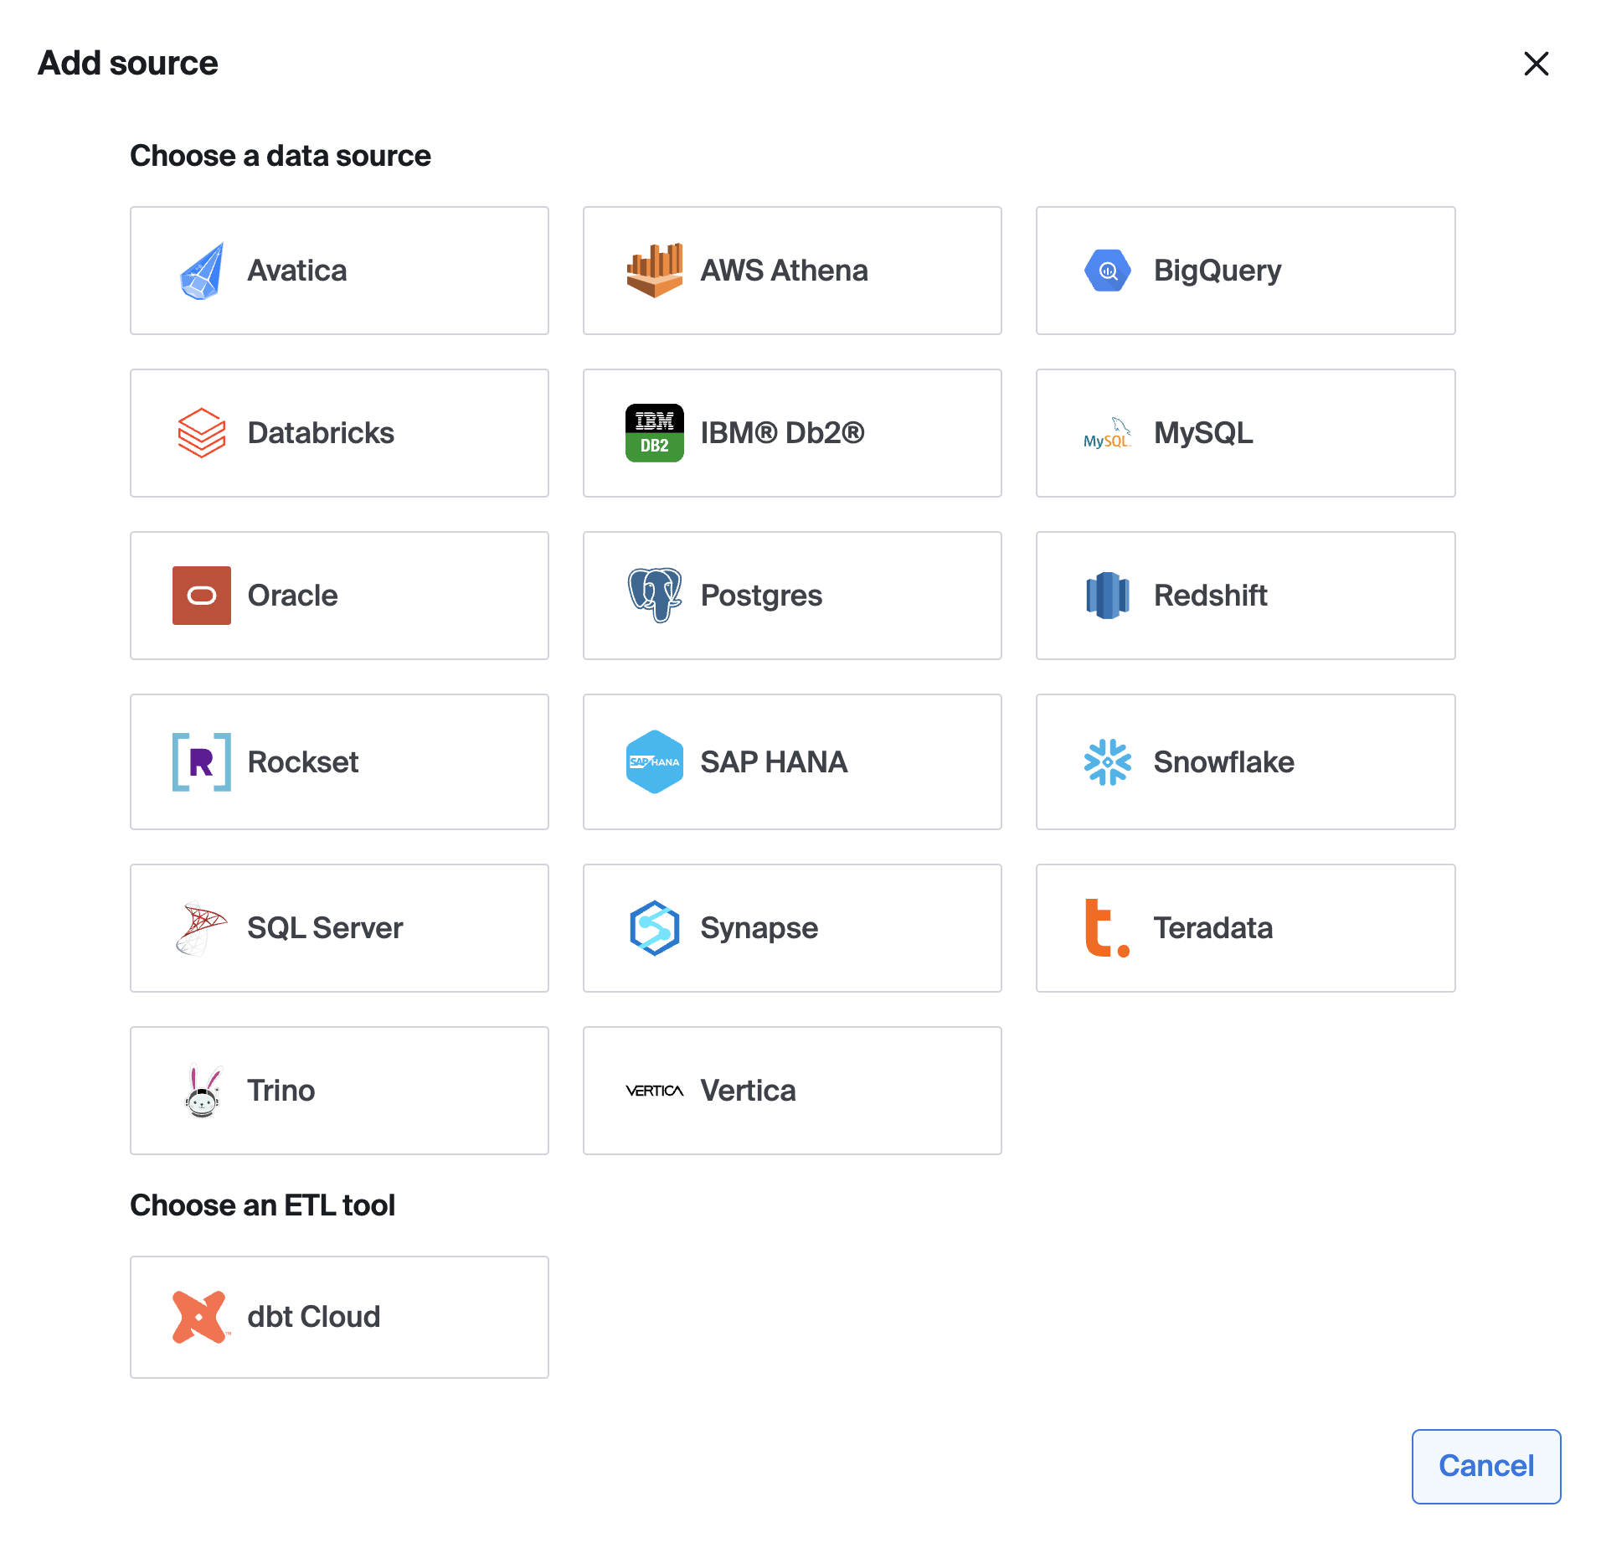Click the SQL Server logo icon
Viewport: 1601px width, 1543px height.
point(202,928)
